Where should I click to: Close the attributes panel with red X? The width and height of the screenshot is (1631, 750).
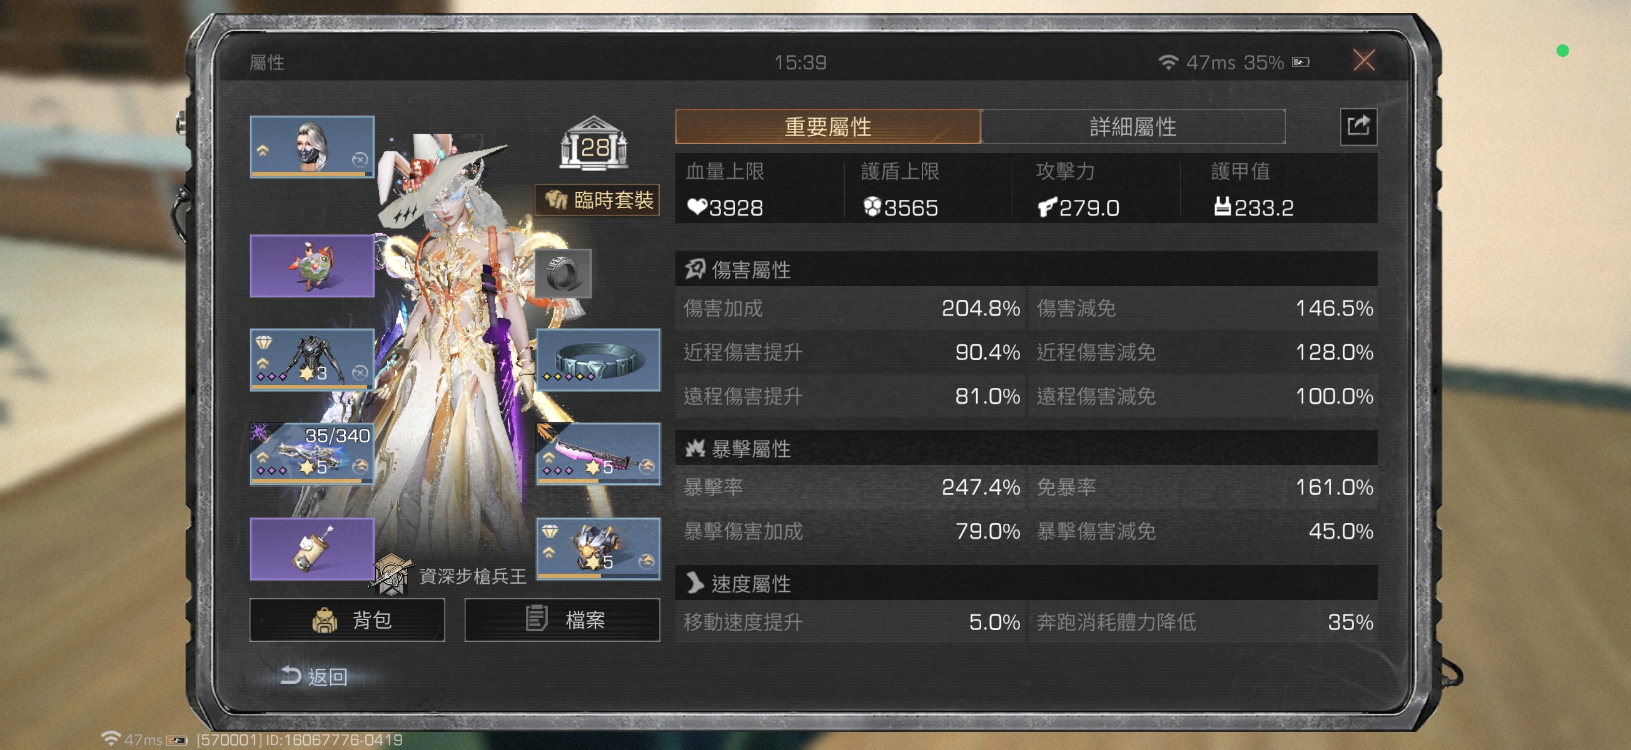[1364, 61]
